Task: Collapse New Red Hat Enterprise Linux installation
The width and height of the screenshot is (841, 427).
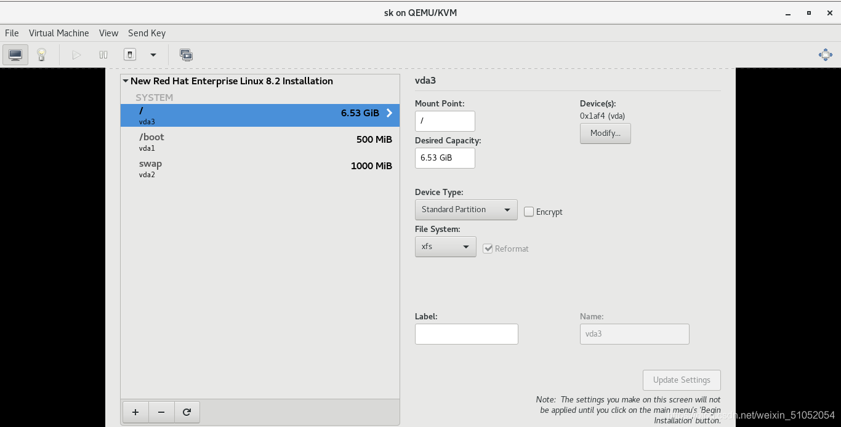Action: [126, 81]
